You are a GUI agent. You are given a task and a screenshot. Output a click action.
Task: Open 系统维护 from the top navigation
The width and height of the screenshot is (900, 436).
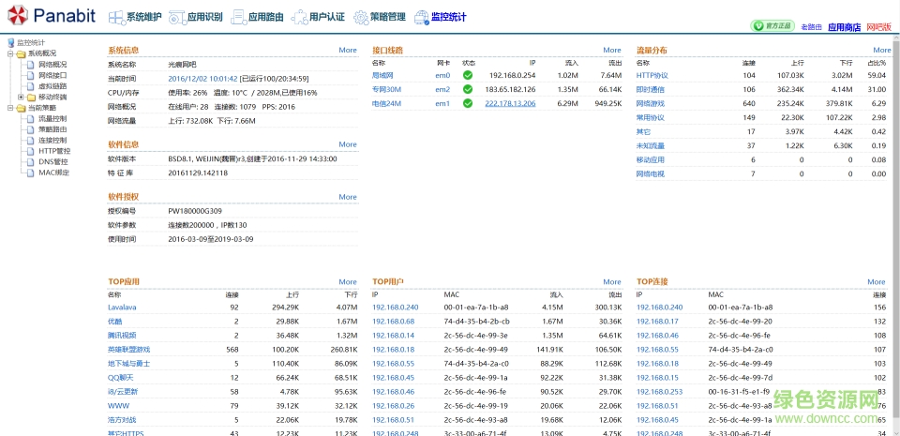[136, 17]
